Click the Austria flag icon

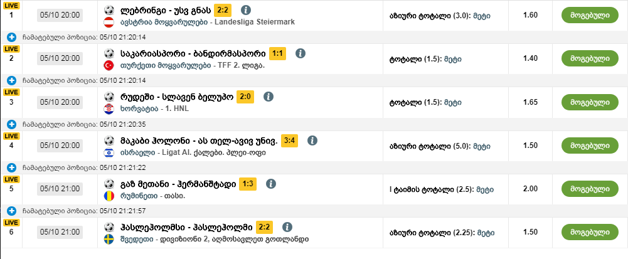(x=108, y=21)
